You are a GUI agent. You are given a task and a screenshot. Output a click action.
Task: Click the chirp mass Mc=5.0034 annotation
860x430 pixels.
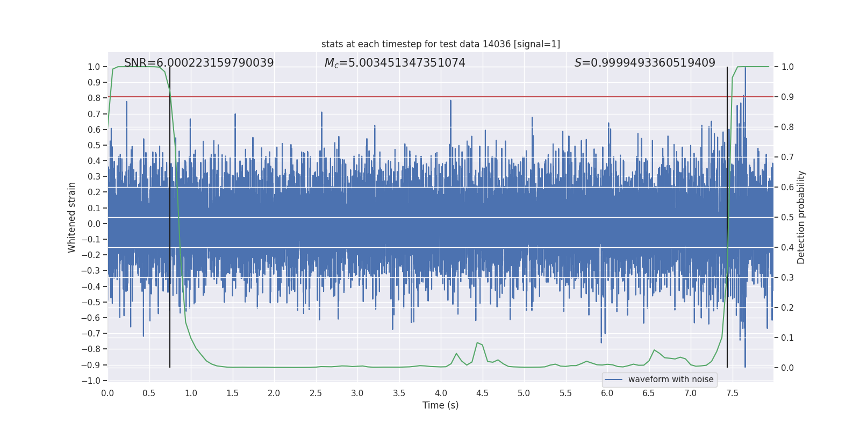tap(395, 63)
